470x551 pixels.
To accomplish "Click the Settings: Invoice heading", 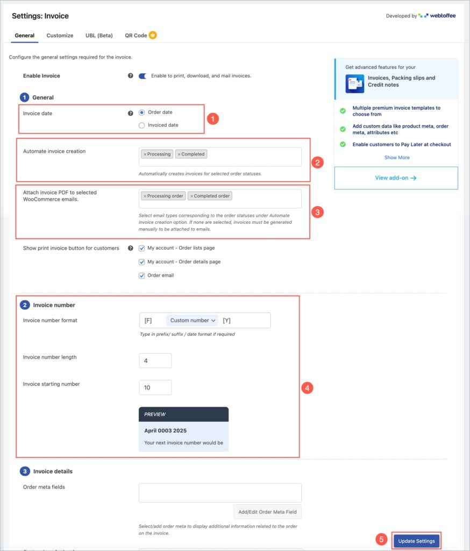I will pyautogui.click(x=40, y=16).
